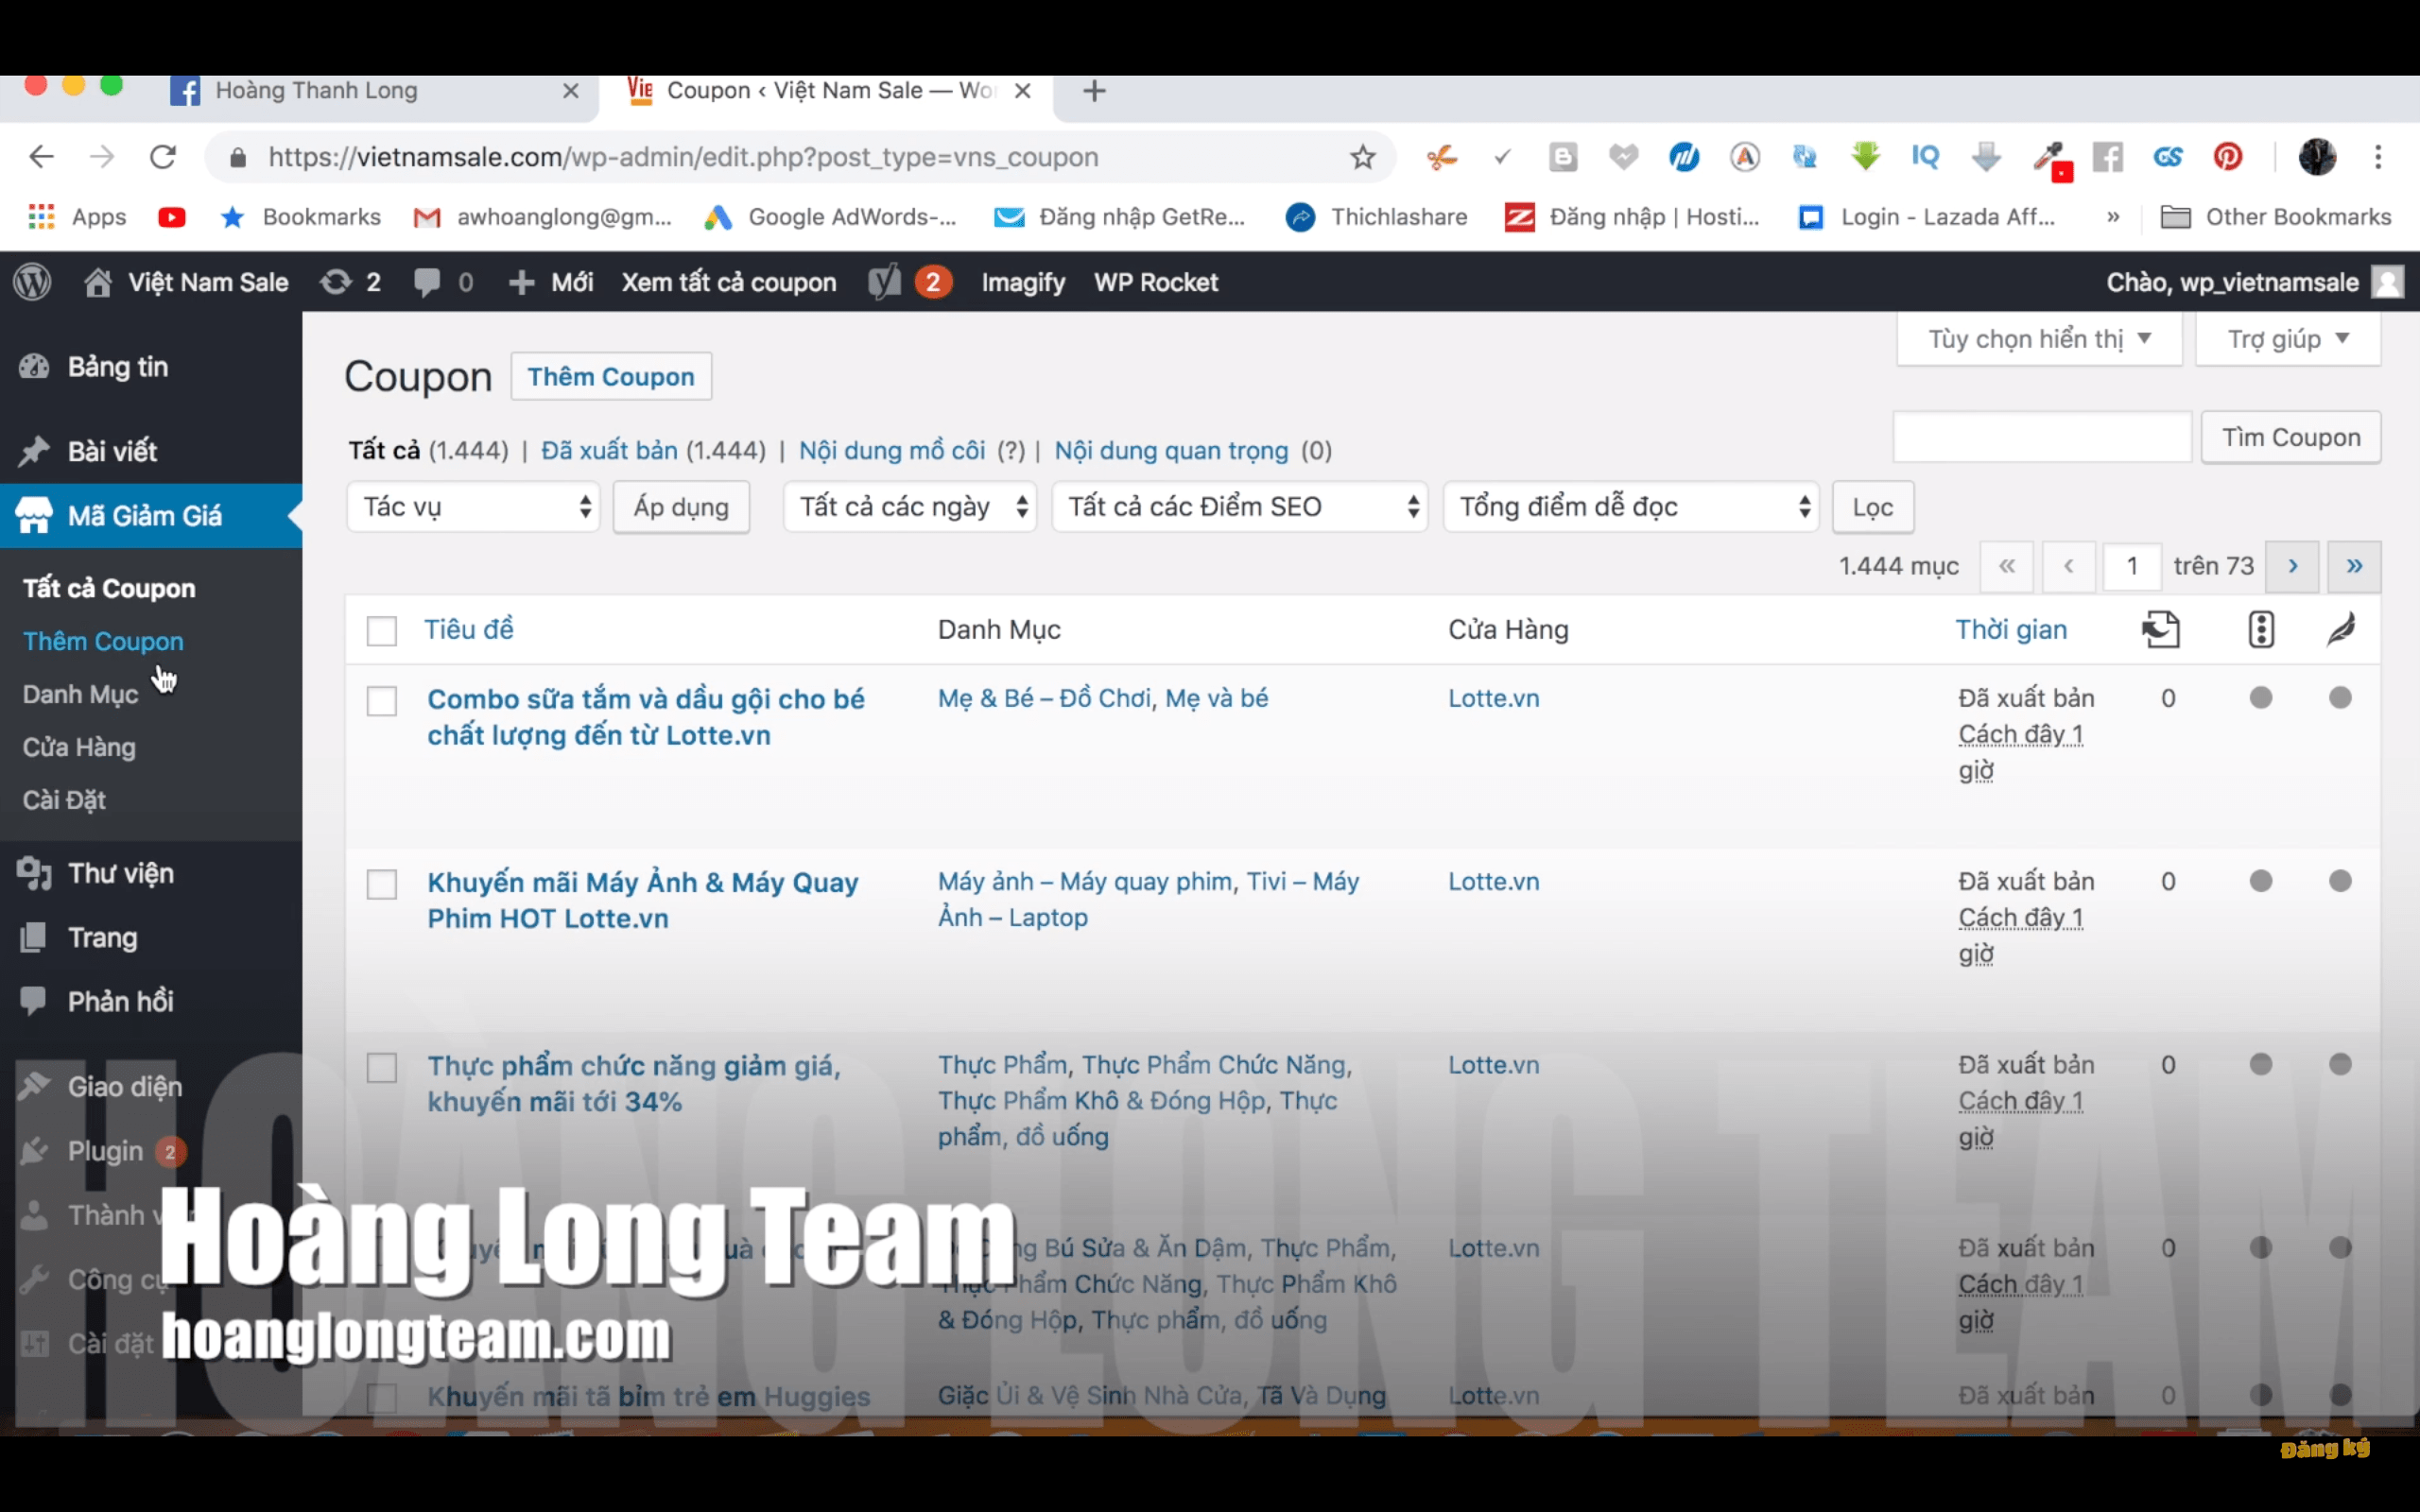Tick checkbox for Combo sữa tắm coupon
This screenshot has height=1512, width=2420.
tap(382, 701)
